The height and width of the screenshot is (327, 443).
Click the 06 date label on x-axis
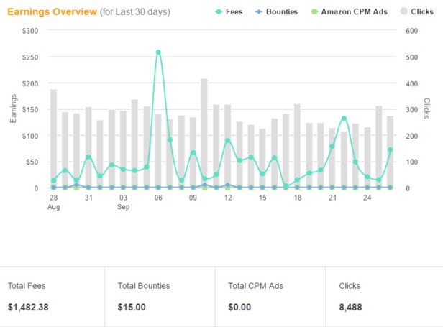158,196
